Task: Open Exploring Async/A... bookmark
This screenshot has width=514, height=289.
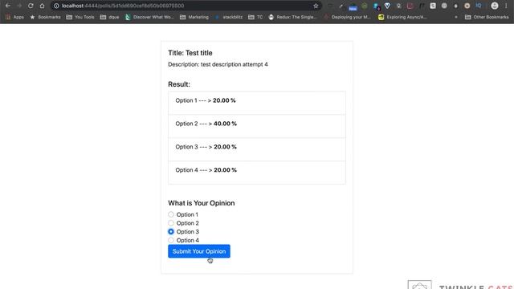Action: click(x=402, y=17)
